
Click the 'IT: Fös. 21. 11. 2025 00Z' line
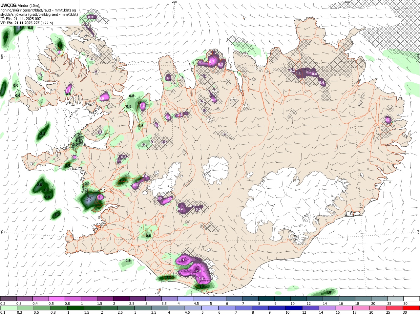pos(21,19)
